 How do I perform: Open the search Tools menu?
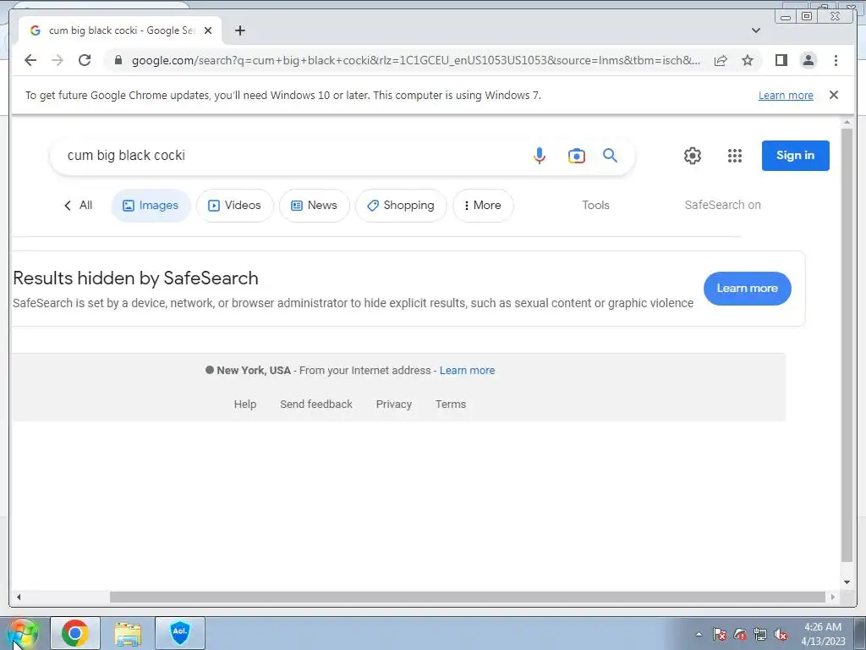click(x=595, y=205)
